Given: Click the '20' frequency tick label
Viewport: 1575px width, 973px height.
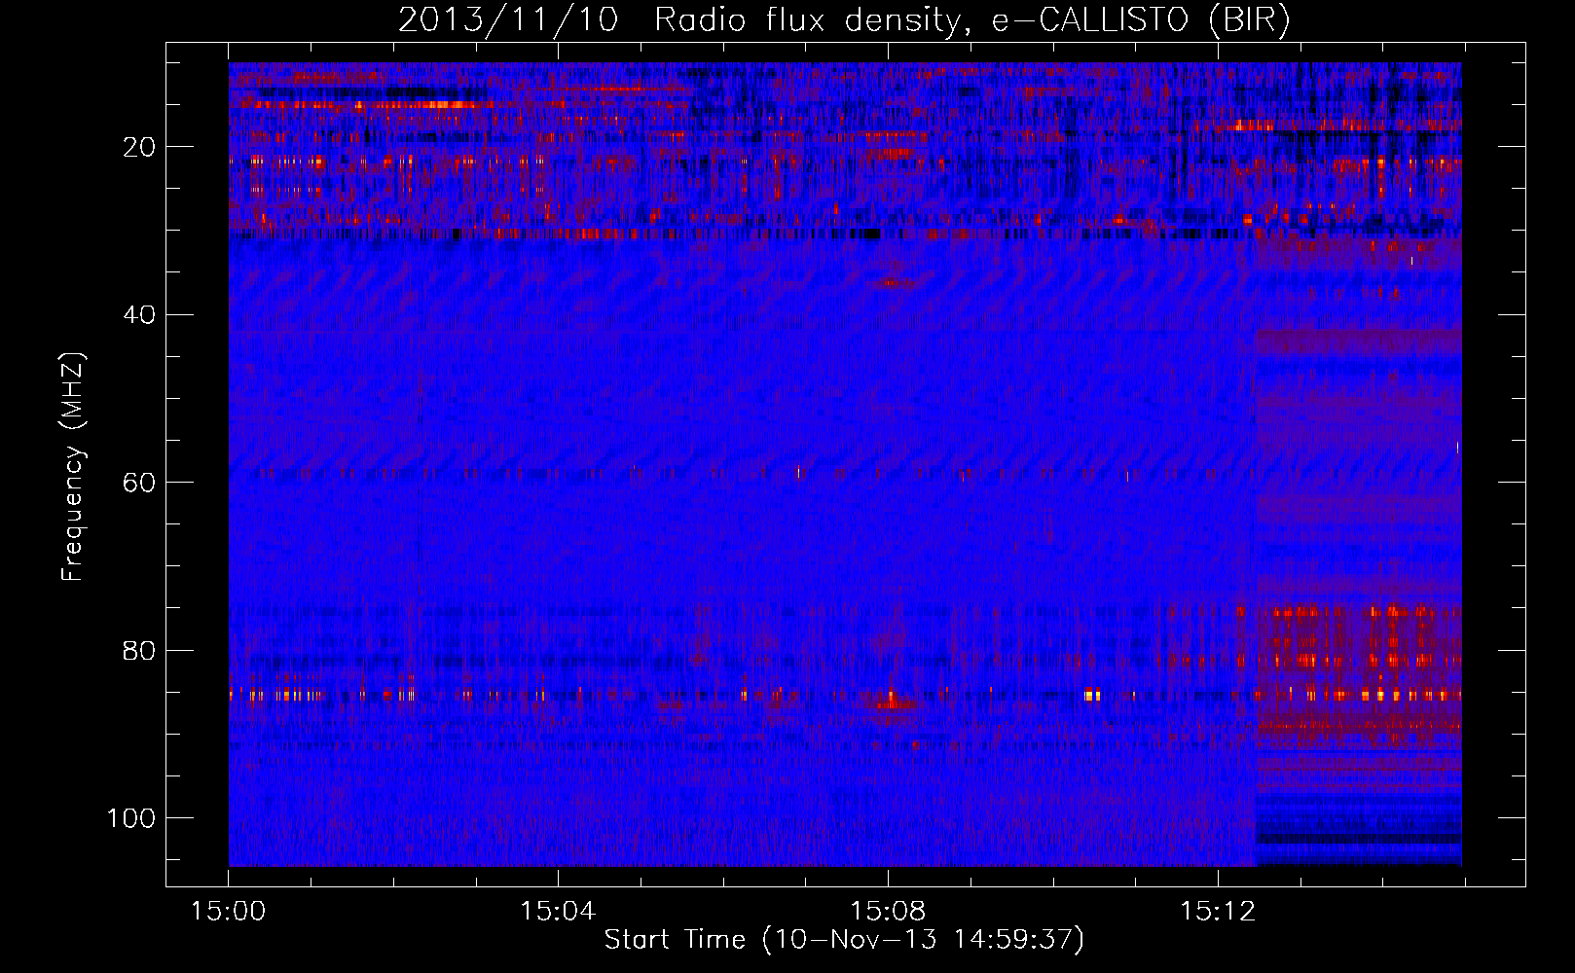Looking at the screenshot, I should pyautogui.click(x=139, y=147).
